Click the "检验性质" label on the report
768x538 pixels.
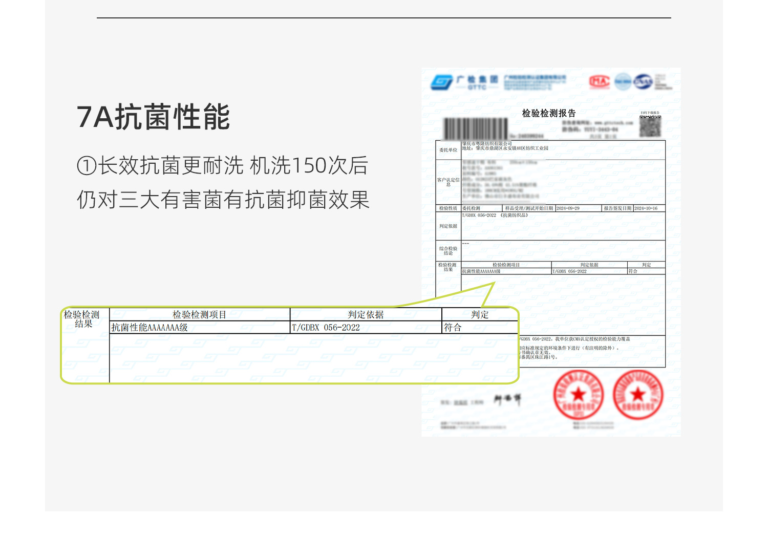click(448, 208)
